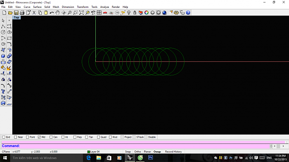The height and width of the screenshot is (162, 289).
Task: Open the Layer 04 layer selector
Action: tap(93, 152)
